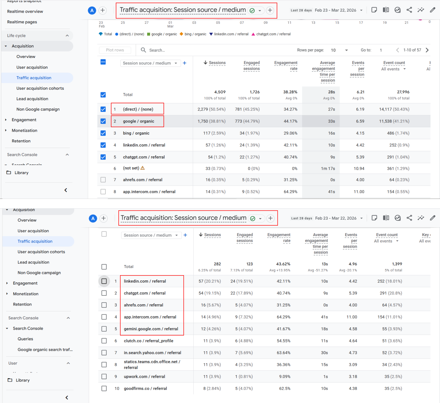
Task: Sort top table by Engaged sessions header
Action: pos(251,66)
